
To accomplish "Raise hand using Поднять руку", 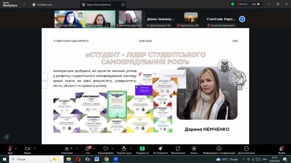I will click(124, 149).
